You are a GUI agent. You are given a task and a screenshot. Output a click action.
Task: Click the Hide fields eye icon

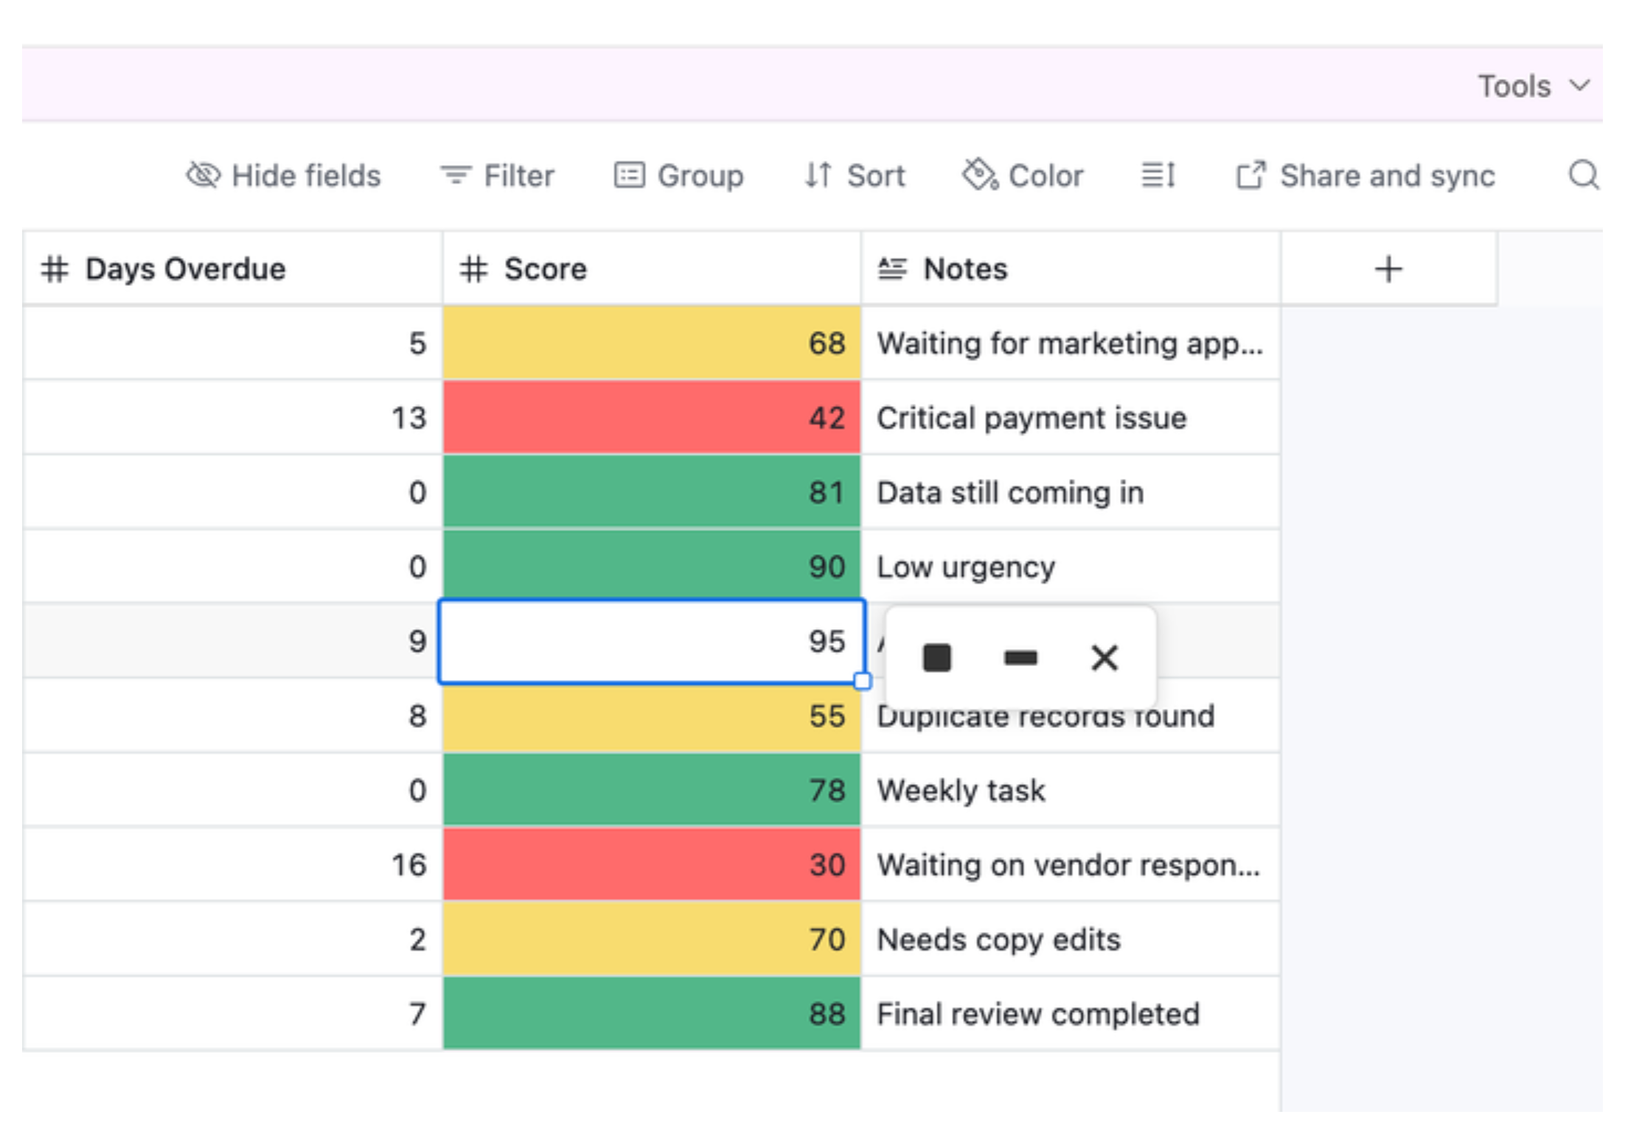coord(203,175)
